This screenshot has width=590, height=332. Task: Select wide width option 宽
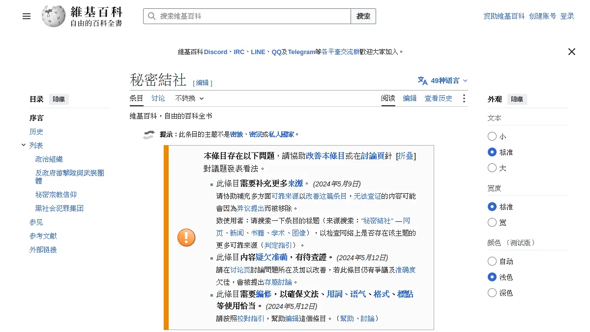[492, 222]
